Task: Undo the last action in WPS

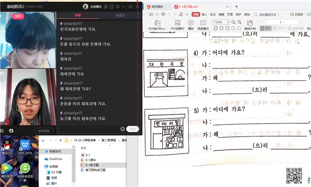Action: [x=169, y=15]
